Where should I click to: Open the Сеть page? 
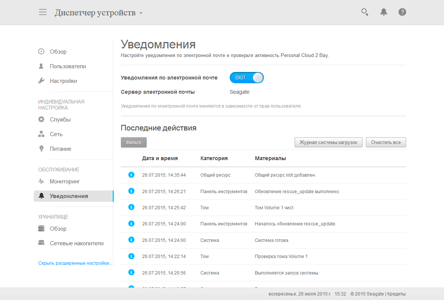click(x=56, y=134)
